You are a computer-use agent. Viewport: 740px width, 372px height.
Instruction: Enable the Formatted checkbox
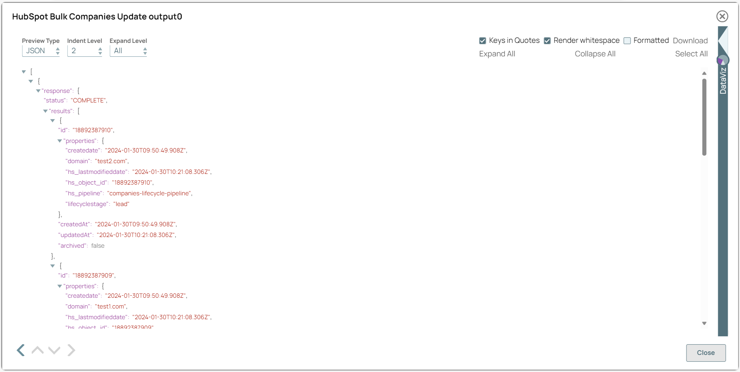tap(627, 41)
